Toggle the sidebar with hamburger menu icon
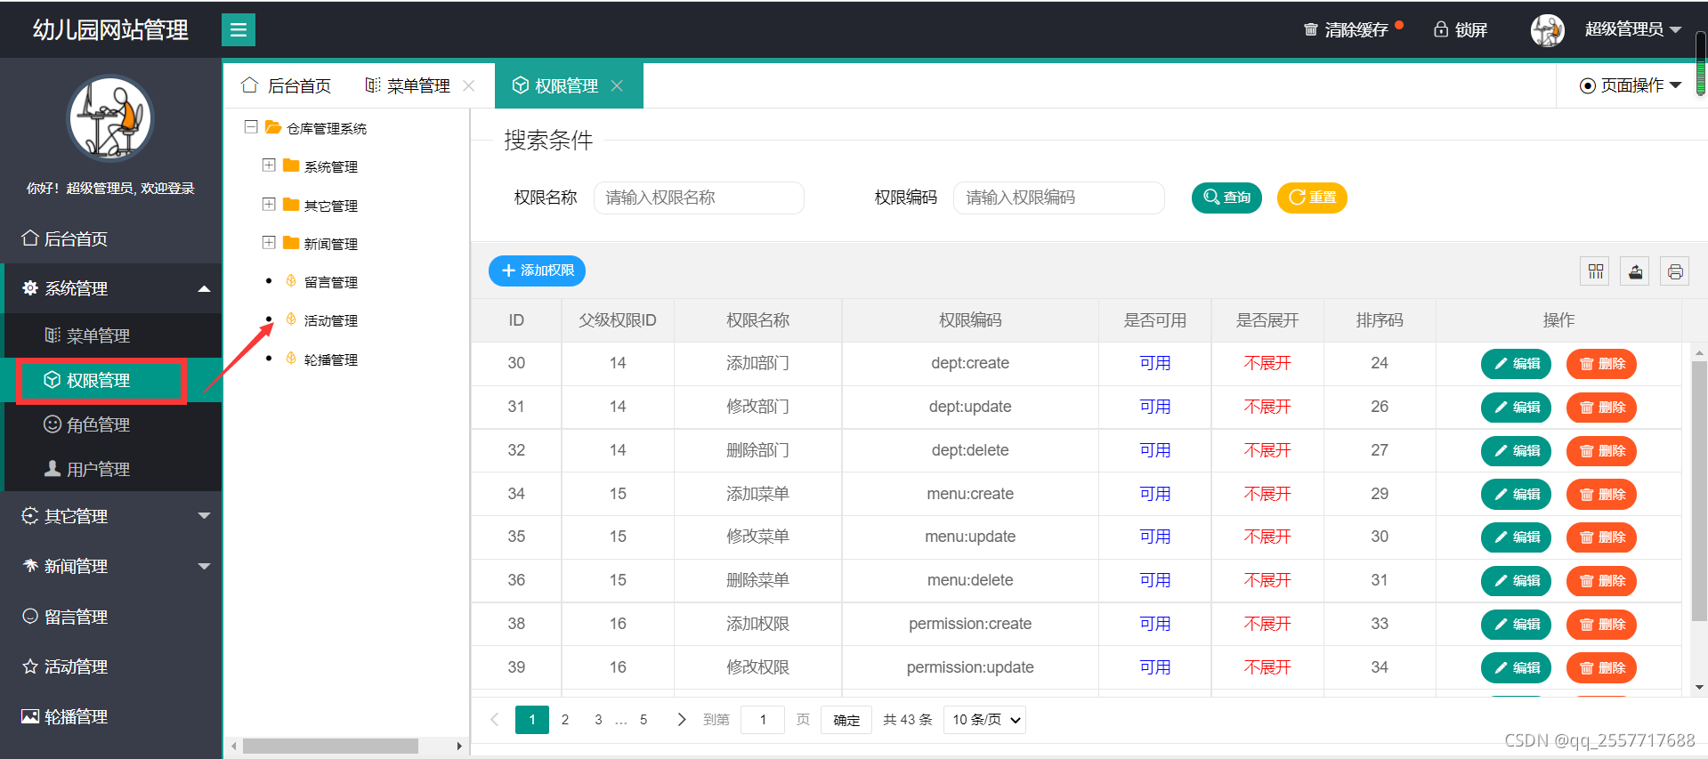Image resolution: width=1708 pixels, height=759 pixels. pyautogui.click(x=238, y=29)
